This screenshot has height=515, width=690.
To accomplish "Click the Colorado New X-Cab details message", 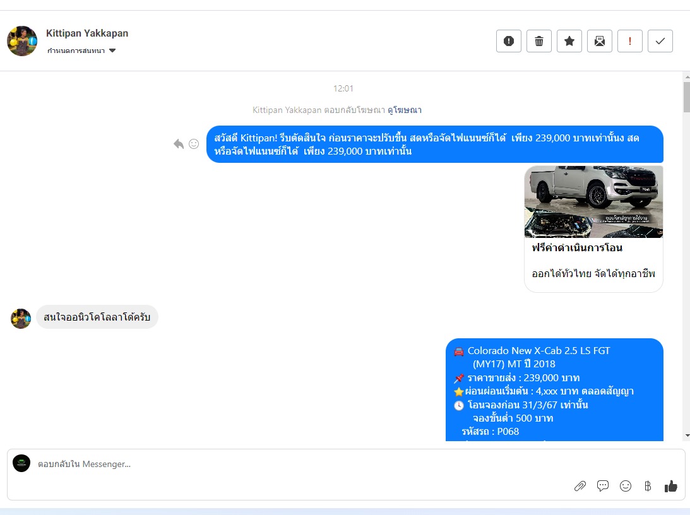I will [x=554, y=389].
